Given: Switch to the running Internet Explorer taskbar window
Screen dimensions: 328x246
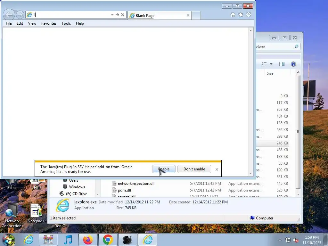Looking at the screenshot, I should [147, 240].
